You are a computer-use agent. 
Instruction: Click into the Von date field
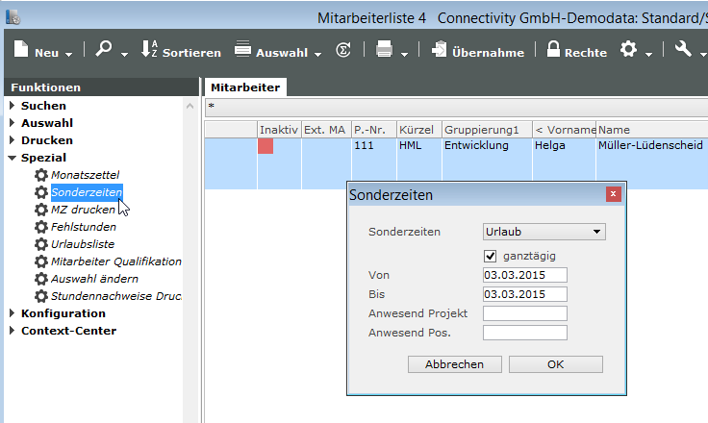pos(524,275)
